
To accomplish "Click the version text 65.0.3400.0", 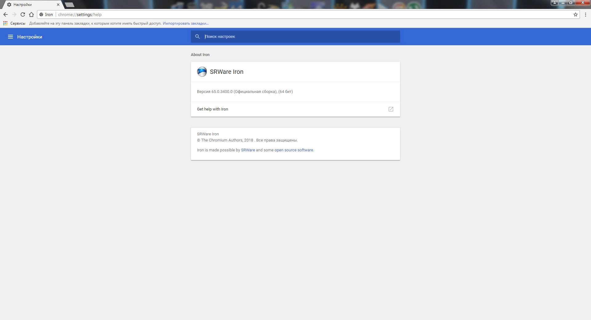I will pyautogui.click(x=222, y=92).
